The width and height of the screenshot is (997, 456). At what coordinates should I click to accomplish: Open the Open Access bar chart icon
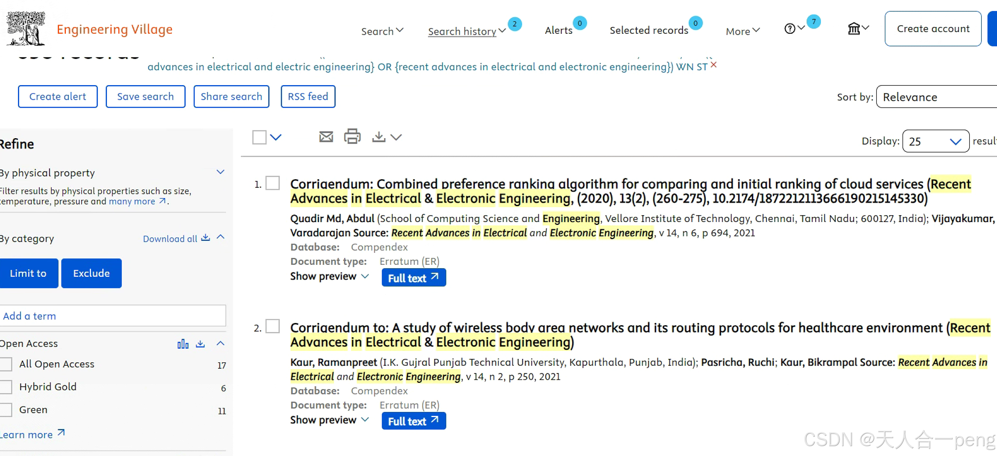183,343
